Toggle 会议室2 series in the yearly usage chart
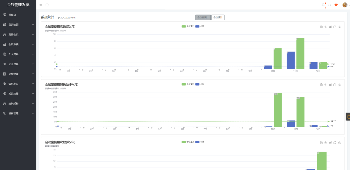 click(188, 142)
